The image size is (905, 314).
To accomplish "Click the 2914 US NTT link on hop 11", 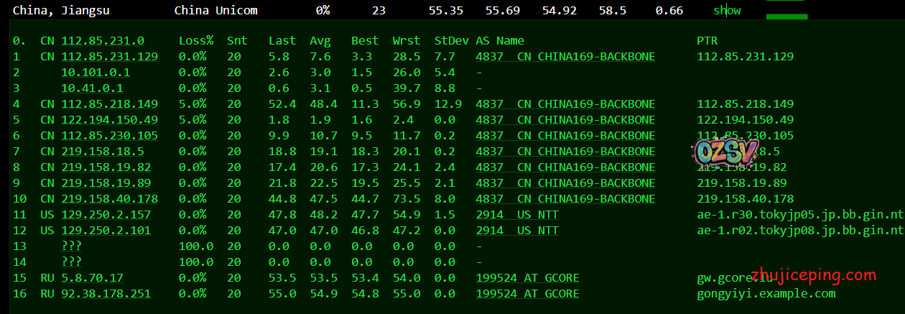I will point(516,215).
